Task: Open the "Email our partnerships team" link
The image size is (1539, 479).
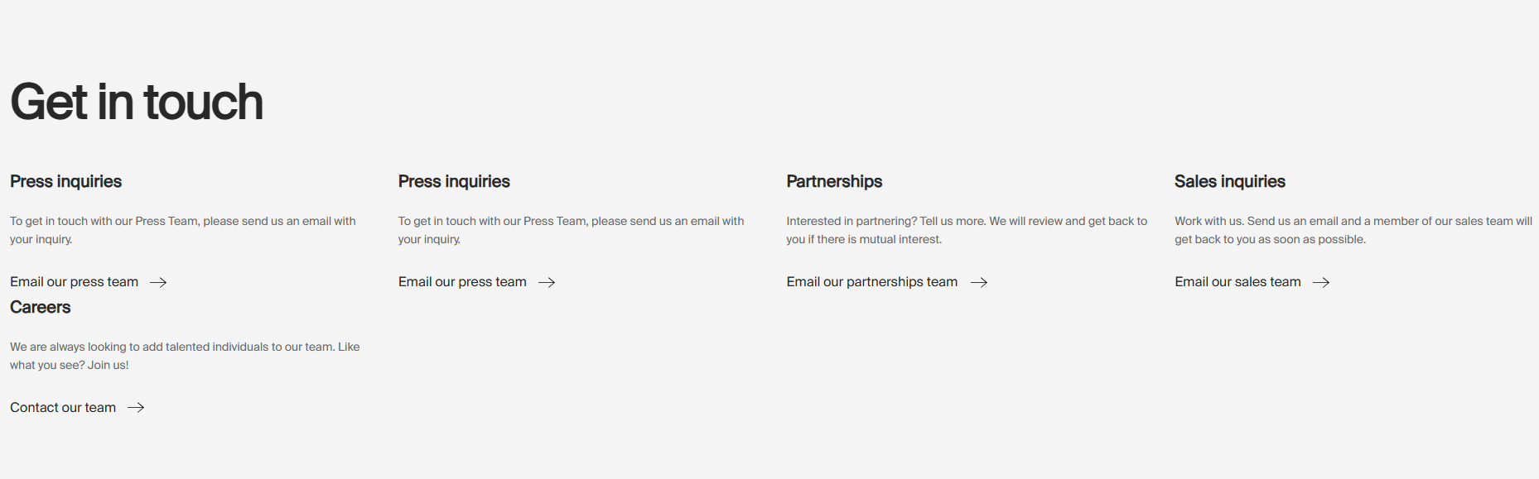Action: click(871, 282)
